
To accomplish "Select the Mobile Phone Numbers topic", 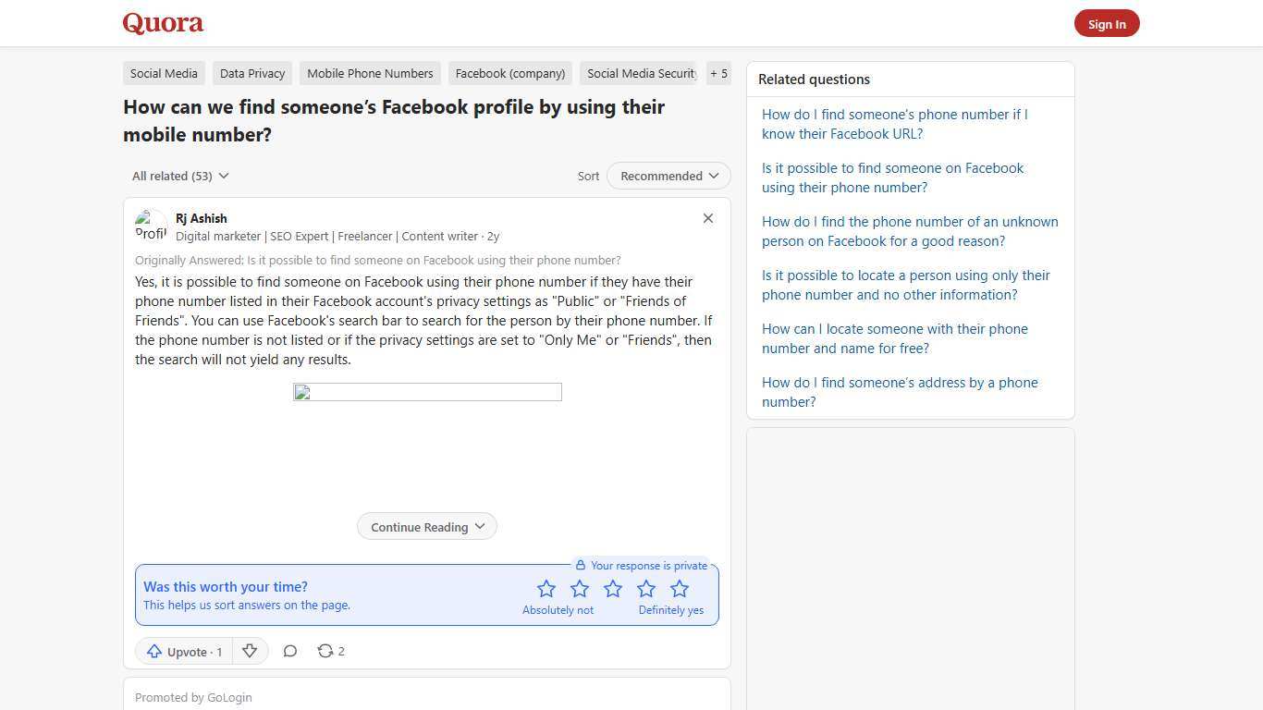I will click(369, 73).
